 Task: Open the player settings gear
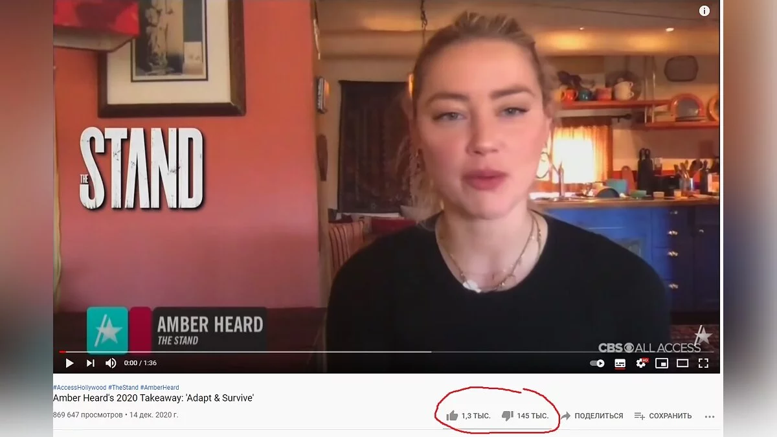click(641, 363)
